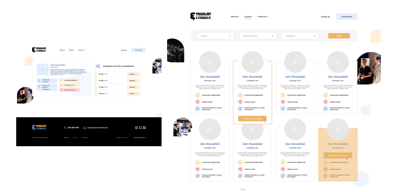Screen dimensions: 395x192
Task: Click Zapisz się for 25 maj 18:00
Action: coord(133,74)
